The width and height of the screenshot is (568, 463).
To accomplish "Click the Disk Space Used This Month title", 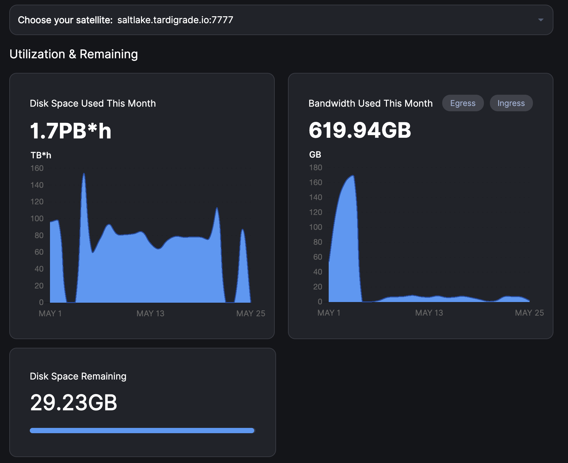I will coord(93,103).
